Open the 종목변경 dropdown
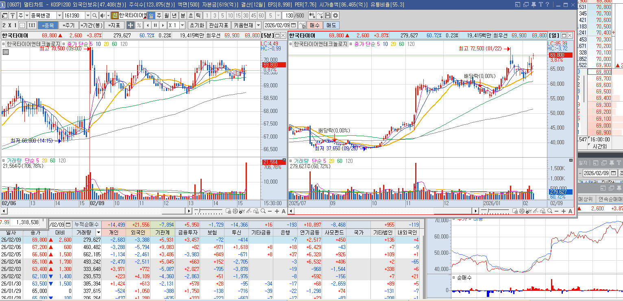The height and width of the screenshot is (301, 623). 60,15
